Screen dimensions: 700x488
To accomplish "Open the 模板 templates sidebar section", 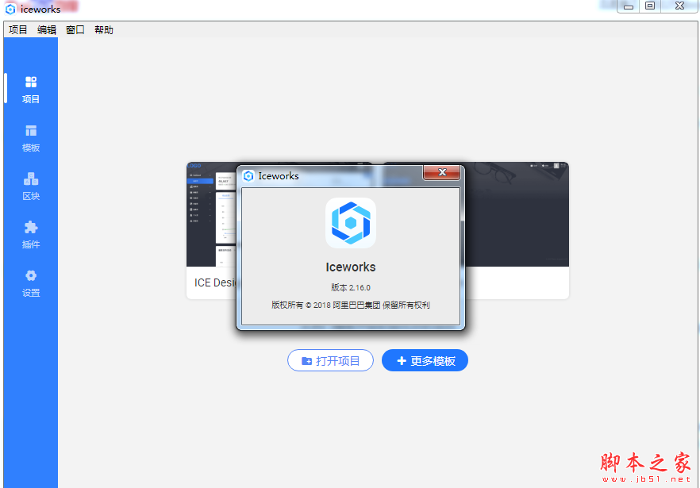I will coord(31,138).
